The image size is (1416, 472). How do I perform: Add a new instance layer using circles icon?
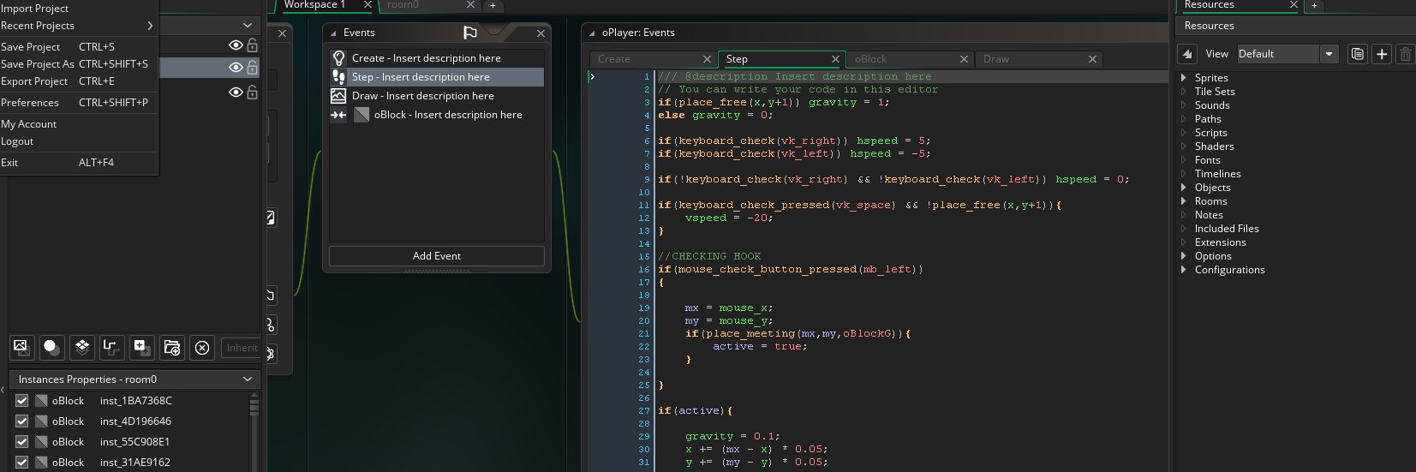coord(51,347)
